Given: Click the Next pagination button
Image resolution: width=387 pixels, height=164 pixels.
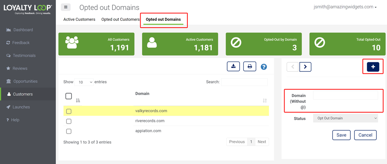Looking at the screenshot, I should click(262, 142).
